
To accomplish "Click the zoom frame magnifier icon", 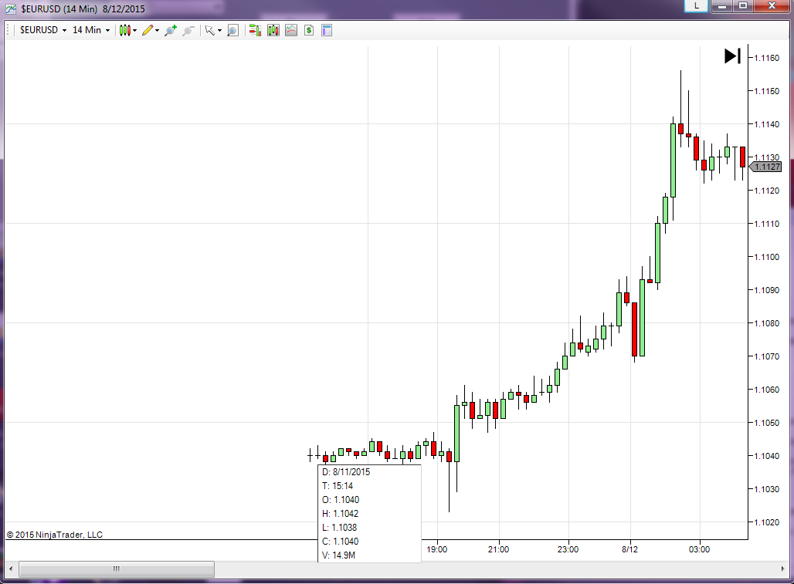I will coord(232,30).
